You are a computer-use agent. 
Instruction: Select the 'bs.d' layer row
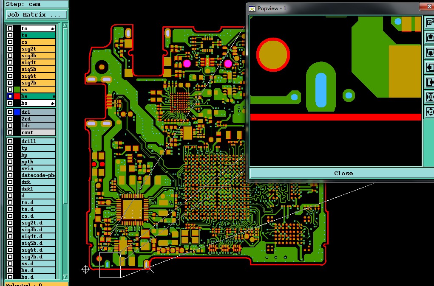pos(38,270)
